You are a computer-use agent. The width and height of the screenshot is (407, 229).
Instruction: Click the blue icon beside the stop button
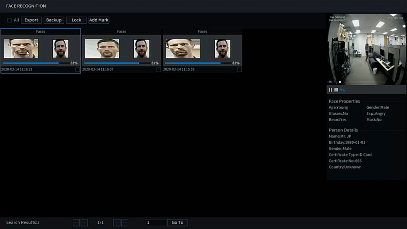click(342, 90)
